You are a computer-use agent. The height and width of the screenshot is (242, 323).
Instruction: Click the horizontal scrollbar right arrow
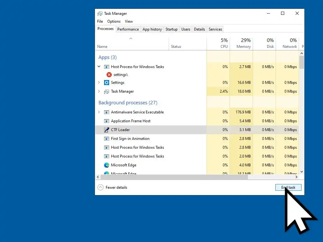pyautogui.click(x=297, y=177)
